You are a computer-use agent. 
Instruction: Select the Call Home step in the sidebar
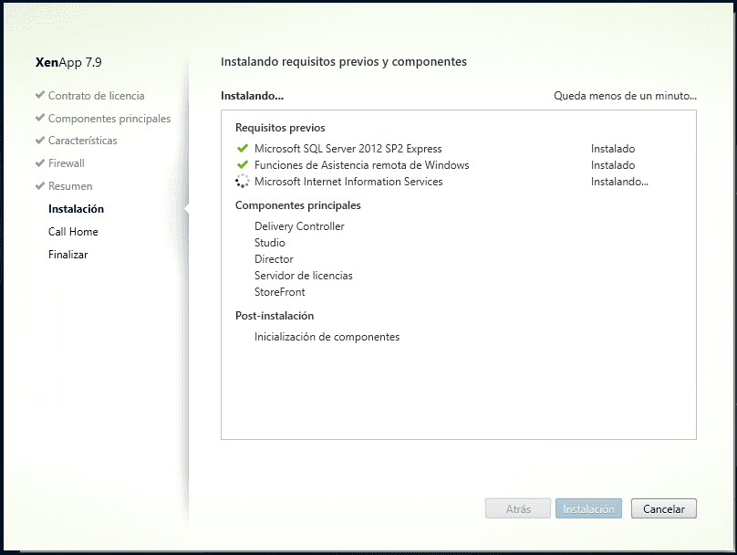73,231
